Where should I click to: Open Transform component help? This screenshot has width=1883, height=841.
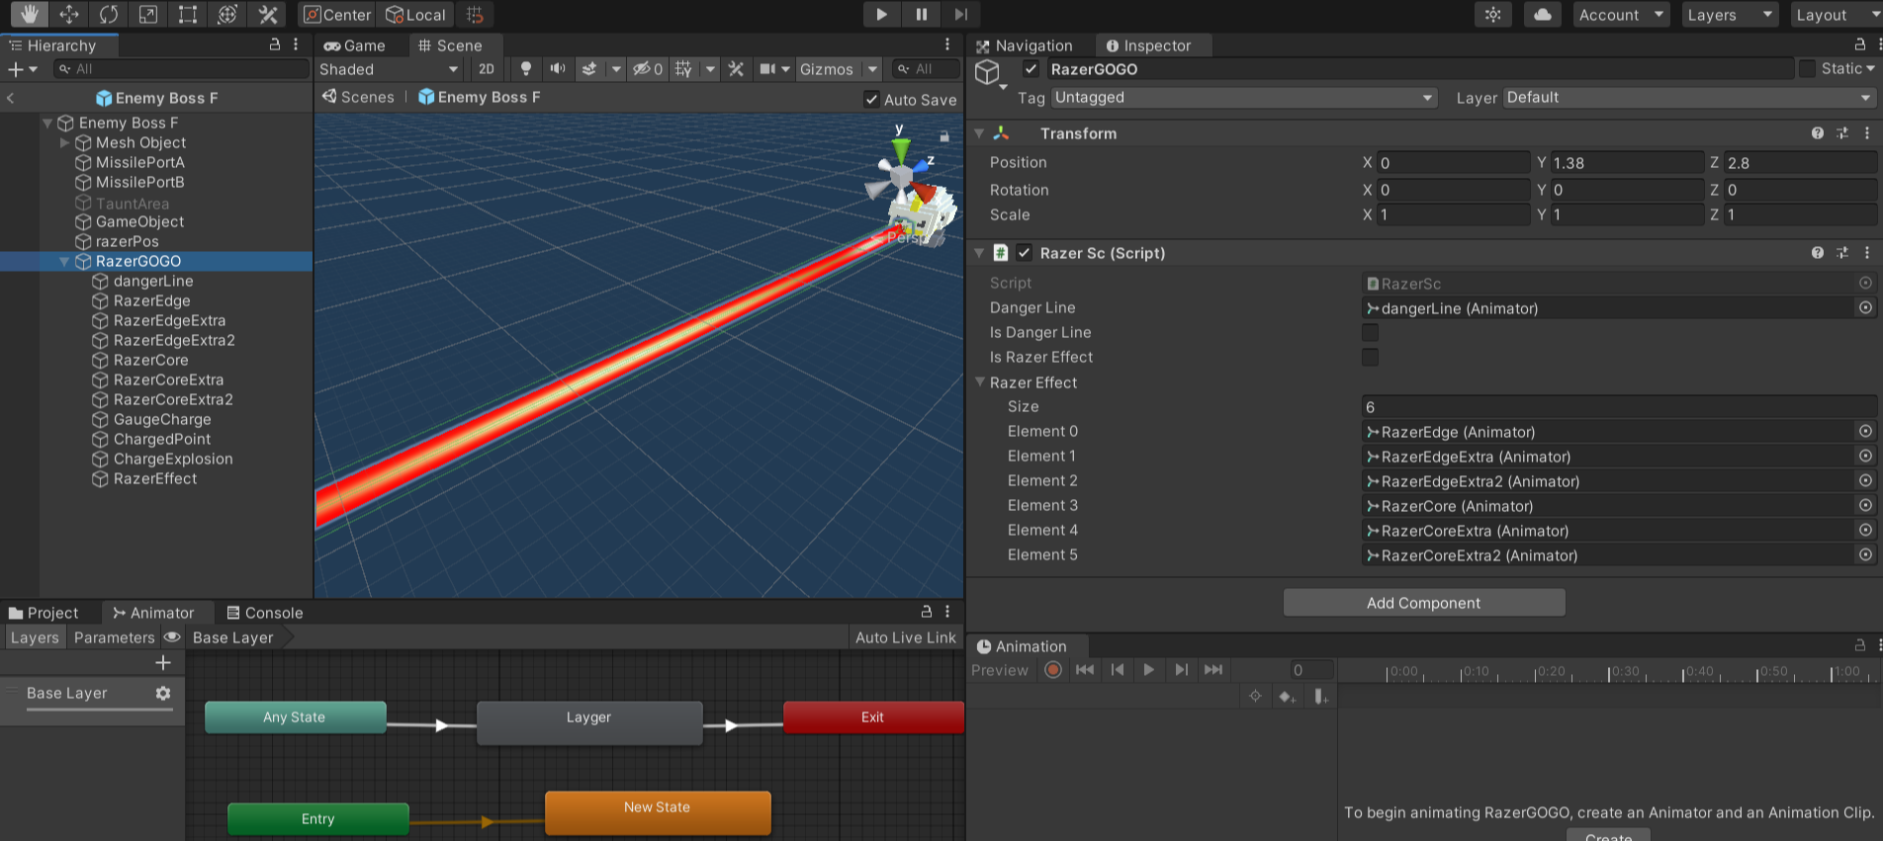(x=1818, y=132)
